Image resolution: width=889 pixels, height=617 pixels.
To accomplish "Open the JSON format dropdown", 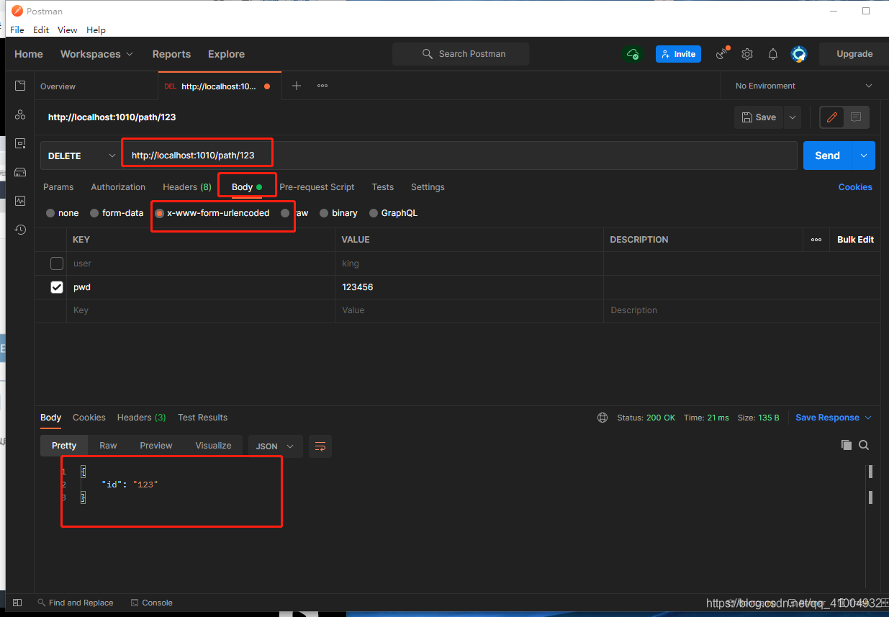I will (274, 446).
